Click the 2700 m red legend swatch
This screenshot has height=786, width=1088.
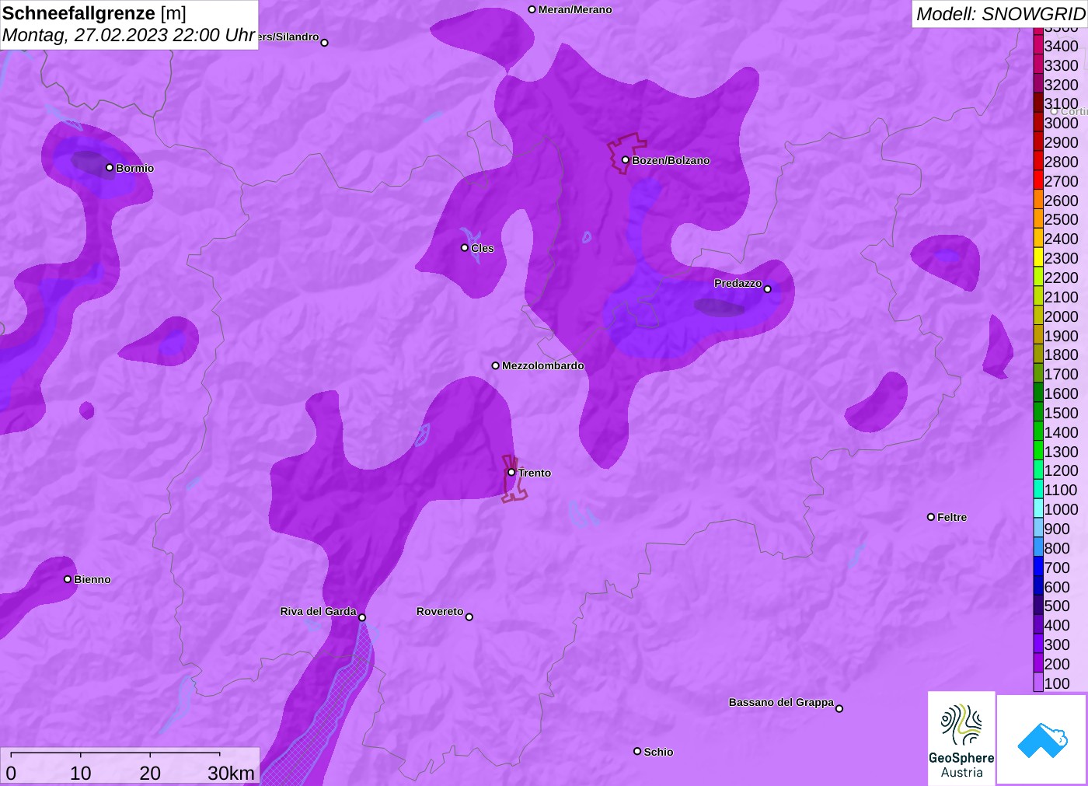pos(1038,180)
